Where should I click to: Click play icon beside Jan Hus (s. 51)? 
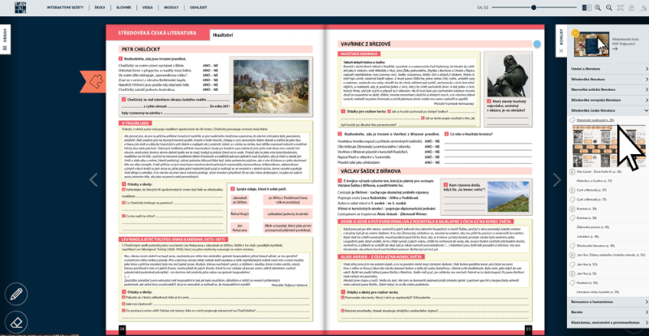click(x=573, y=274)
